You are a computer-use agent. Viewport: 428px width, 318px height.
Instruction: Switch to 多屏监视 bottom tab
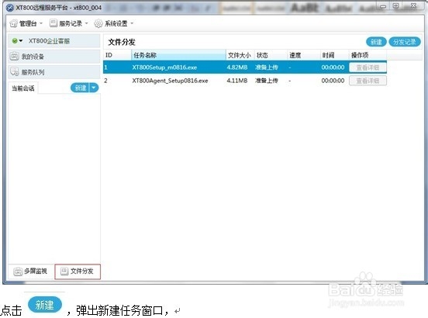tap(30, 271)
